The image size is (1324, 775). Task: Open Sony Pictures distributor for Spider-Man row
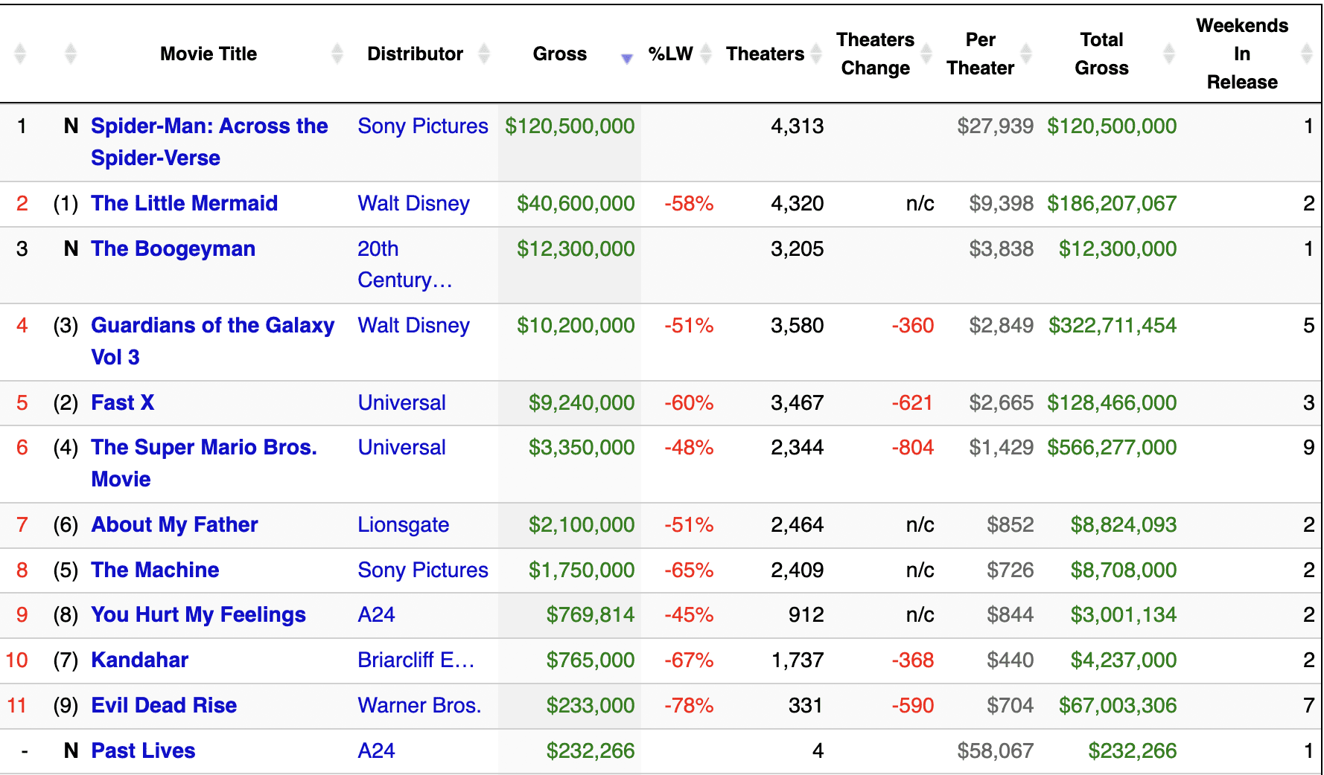pos(422,126)
